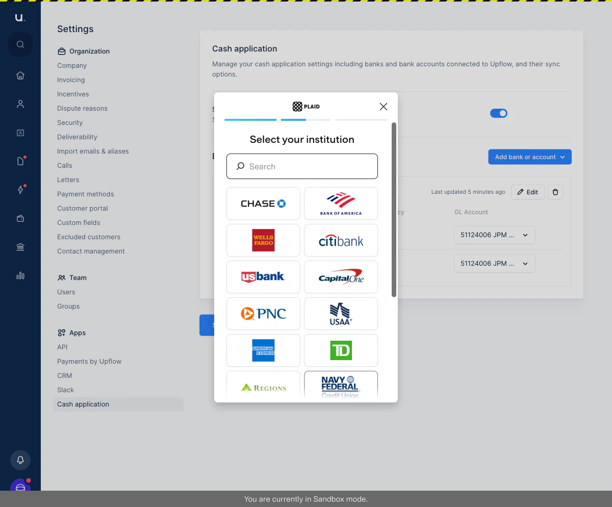The width and height of the screenshot is (612, 507).
Task: Click the Apps section heading
Action: (71, 333)
